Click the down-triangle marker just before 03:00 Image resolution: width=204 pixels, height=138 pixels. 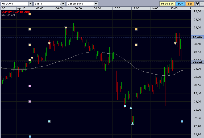pyautogui.click(x=49, y=43)
